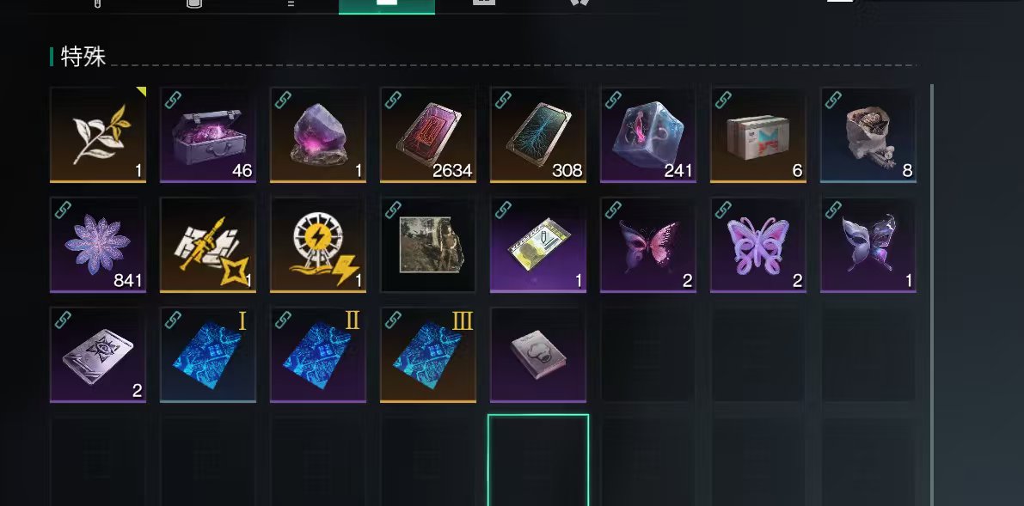1024x506 pixels.
Task: Choose the rocket launcher blueprint item
Action: coord(208,245)
